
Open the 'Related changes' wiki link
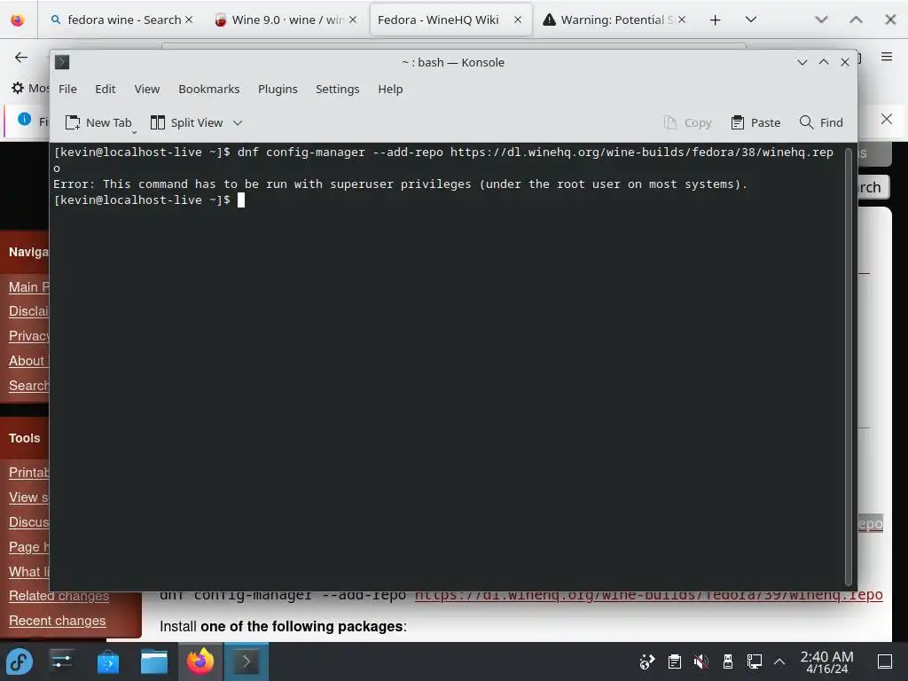(x=59, y=596)
